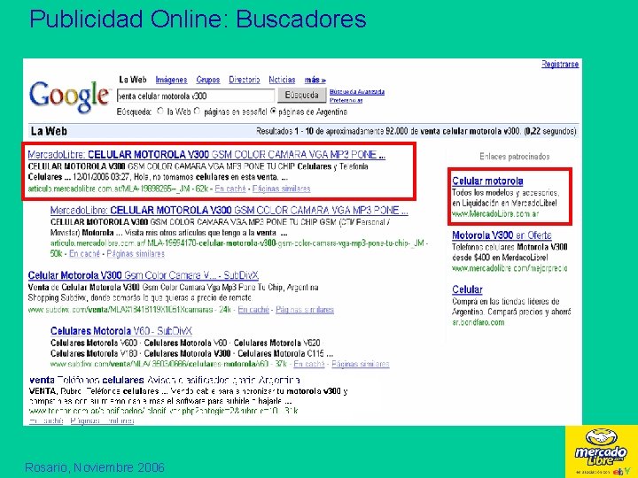The image size is (638, 478).
Task: Open sponsored ad titled 'Celular'
Action: (x=467, y=289)
